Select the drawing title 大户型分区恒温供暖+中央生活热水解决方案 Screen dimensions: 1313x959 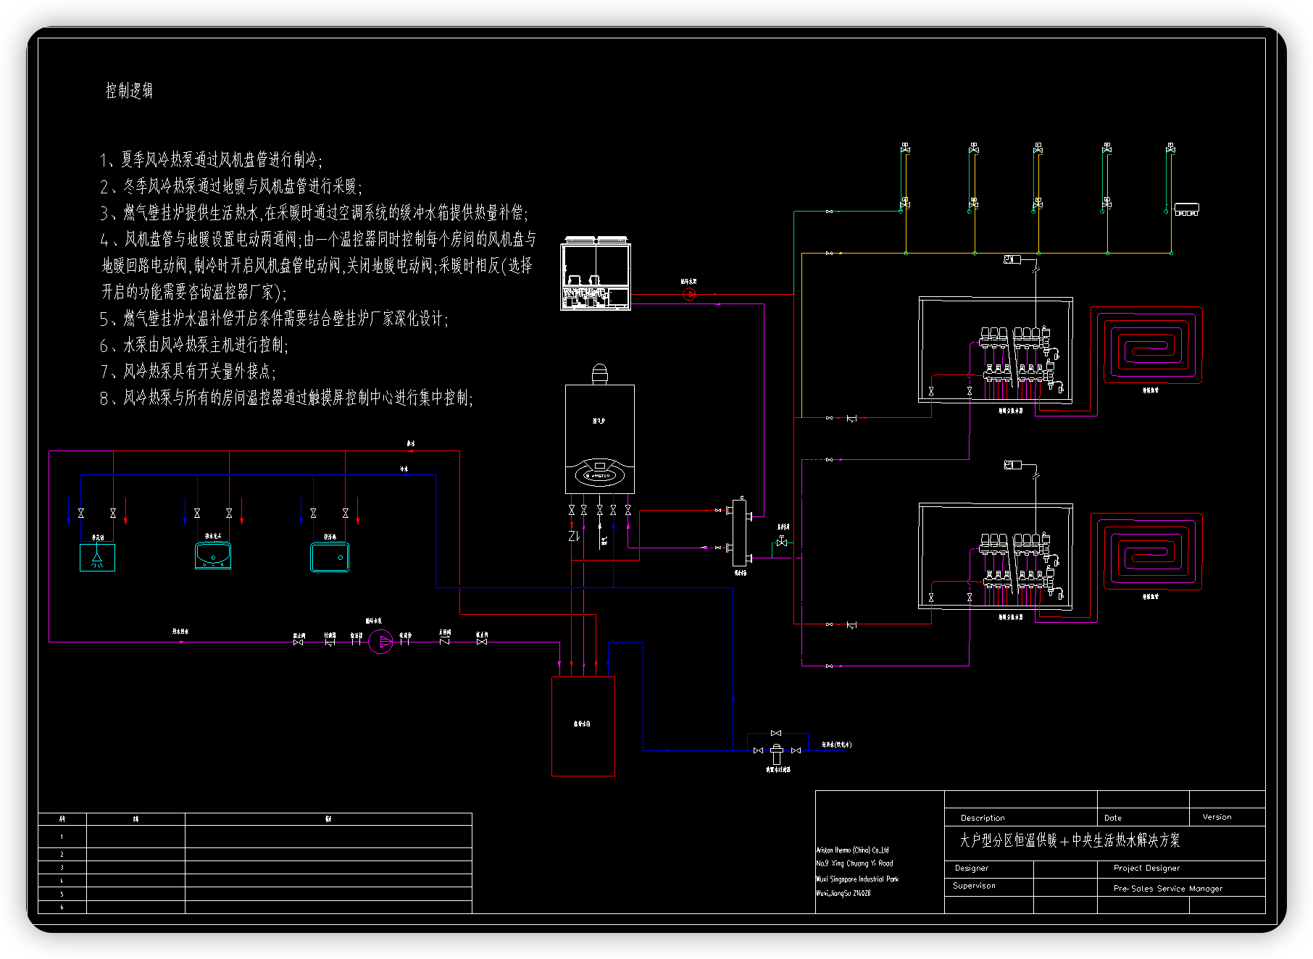tap(1070, 840)
